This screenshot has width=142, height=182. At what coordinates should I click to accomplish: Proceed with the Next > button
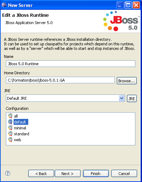(68, 174)
